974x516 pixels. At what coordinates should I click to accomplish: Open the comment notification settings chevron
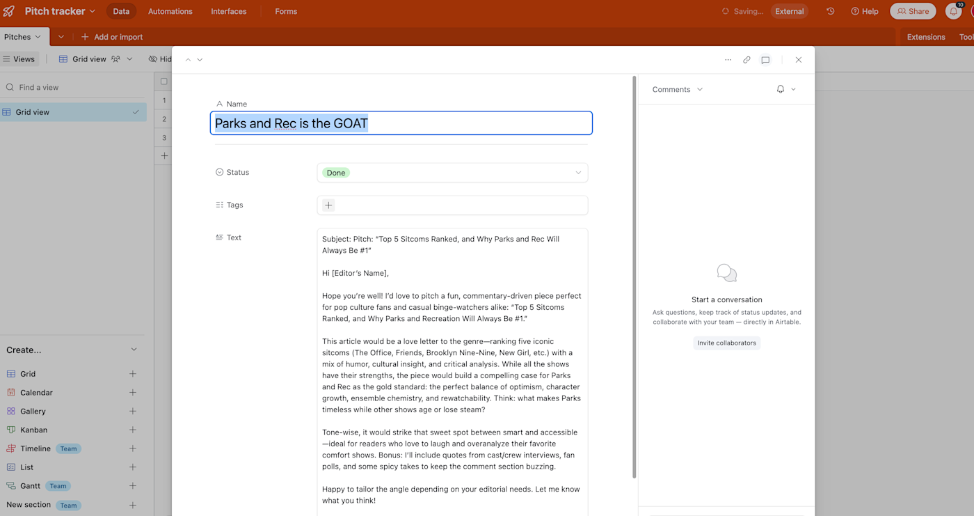[x=793, y=89]
